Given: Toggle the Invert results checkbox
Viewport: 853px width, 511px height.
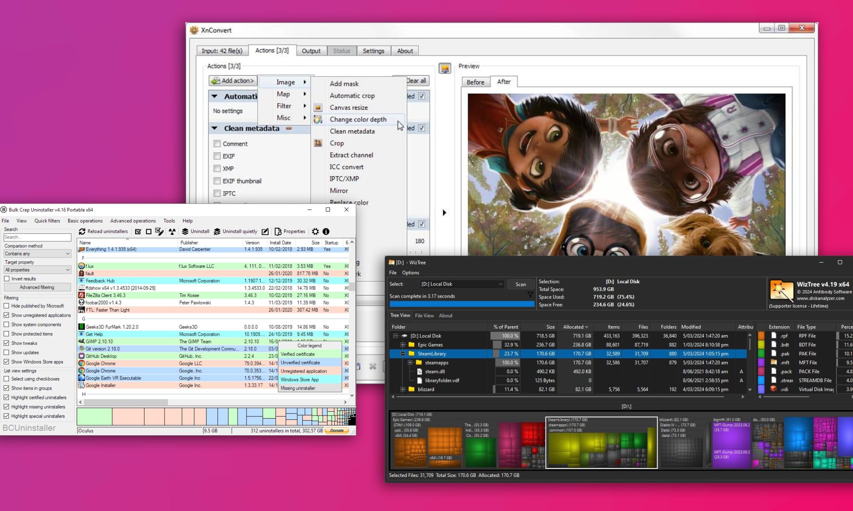Looking at the screenshot, I should 6,279.
